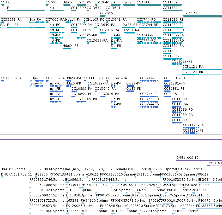Screen dimensions: 222x215
Task: Click the CG7016-PA protein glyph
Action: pos(103,97)
